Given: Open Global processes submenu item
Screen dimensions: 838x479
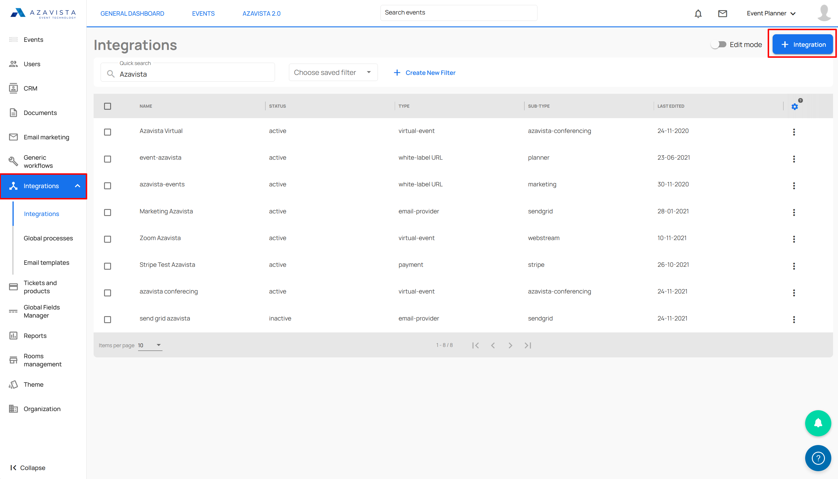Looking at the screenshot, I should point(48,238).
